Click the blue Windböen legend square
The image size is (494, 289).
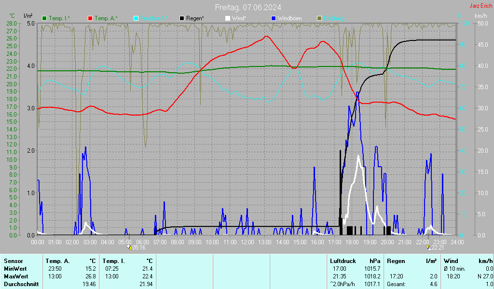[x=274, y=18]
